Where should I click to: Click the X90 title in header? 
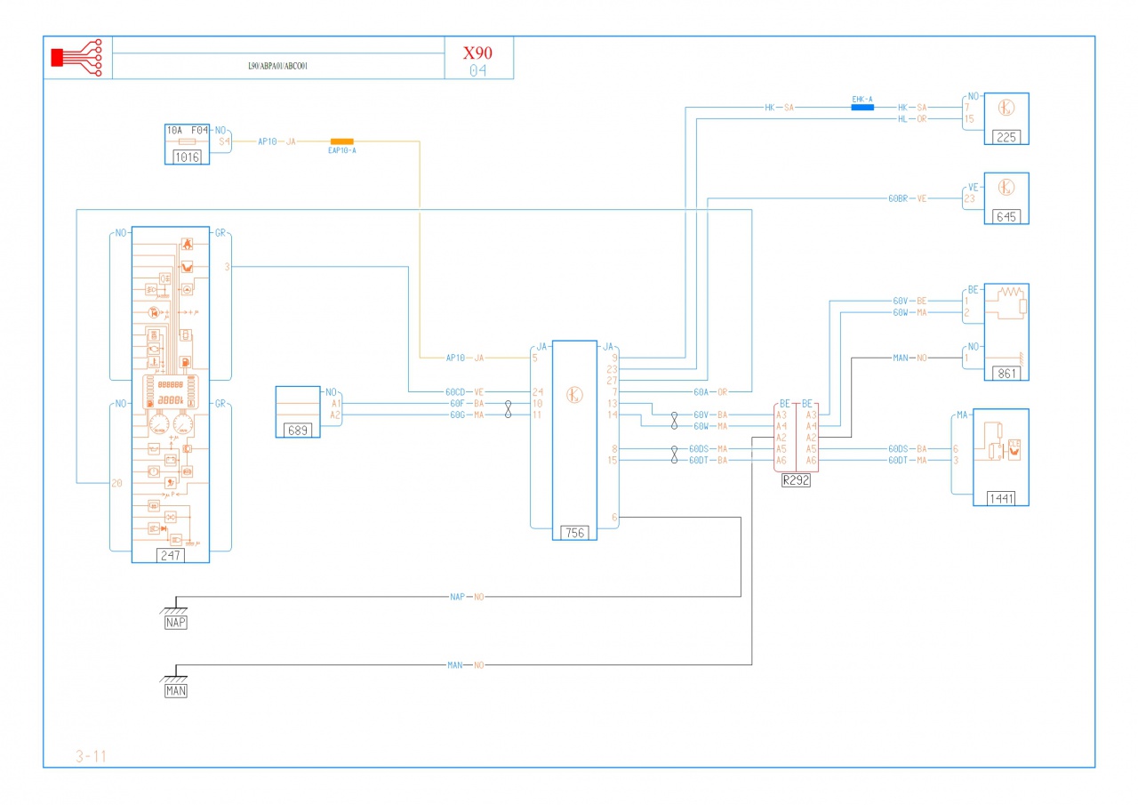click(477, 52)
